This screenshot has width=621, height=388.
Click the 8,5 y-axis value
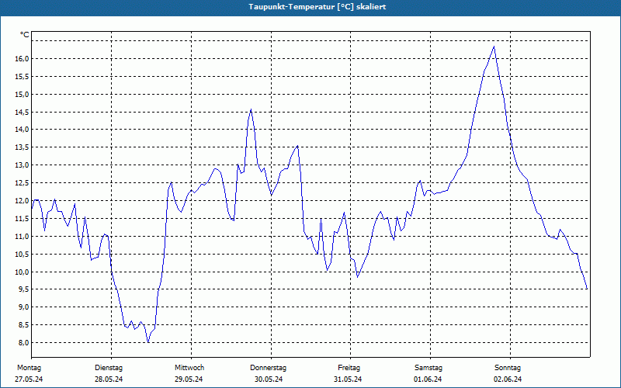23,325
